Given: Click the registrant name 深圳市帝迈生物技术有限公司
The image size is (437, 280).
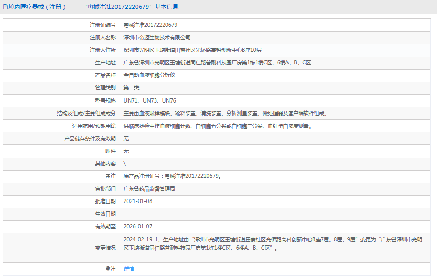Looking at the screenshot, I should click(x=157, y=38).
